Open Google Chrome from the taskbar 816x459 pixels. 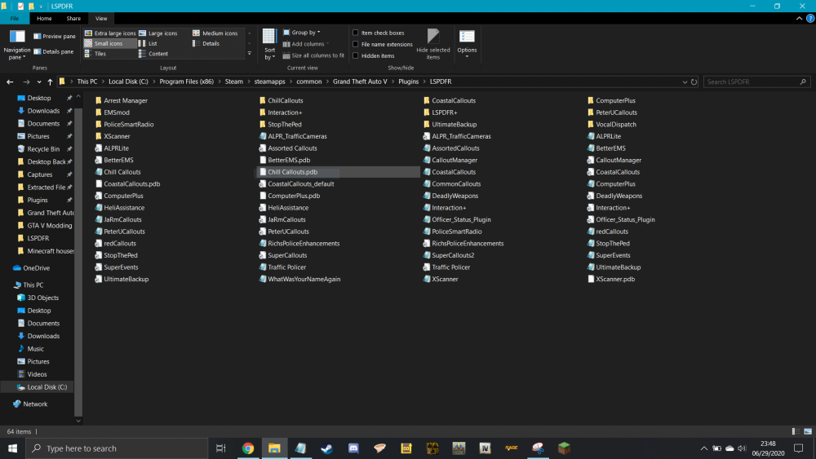[x=248, y=448]
